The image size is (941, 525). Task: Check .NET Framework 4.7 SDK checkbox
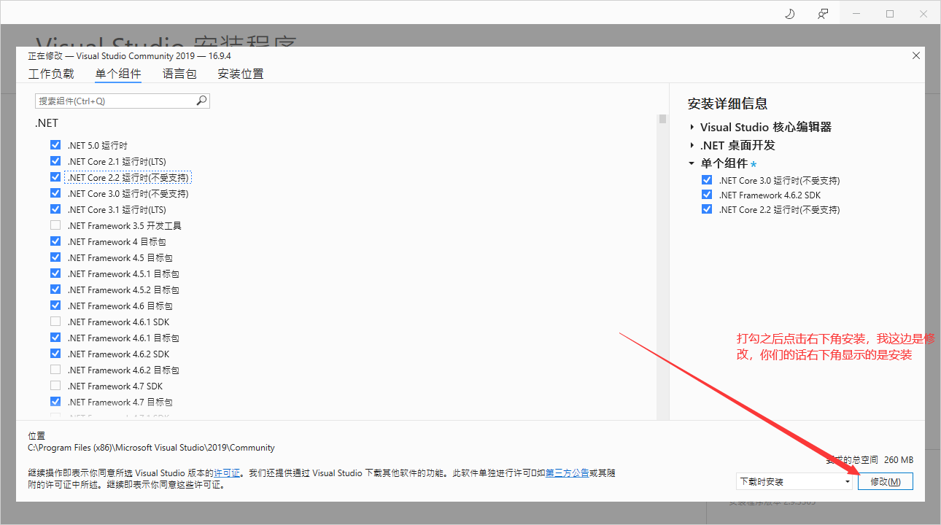coord(55,386)
